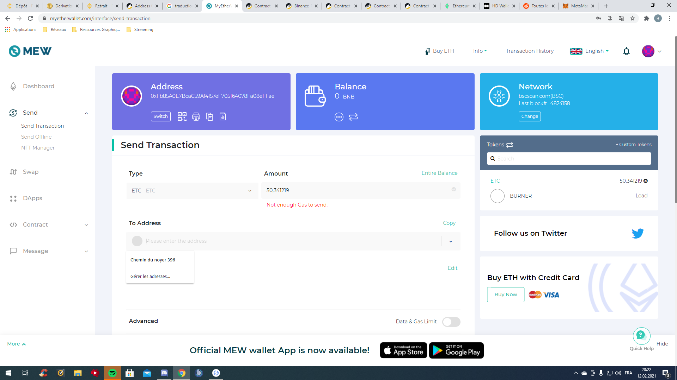Click the refresh balance arrows icon
Image resolution: width=677 pixels, height=380 pixels.
pos(353,117)
